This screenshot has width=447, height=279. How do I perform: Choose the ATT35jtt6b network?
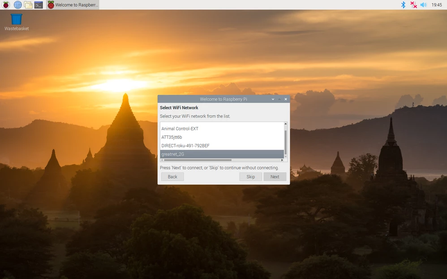click(222, 137)
